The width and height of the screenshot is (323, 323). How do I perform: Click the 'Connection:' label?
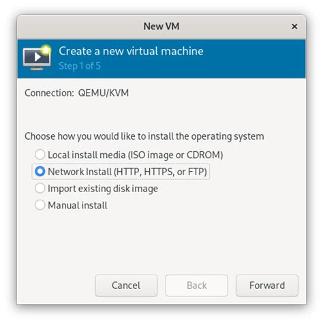49,93
